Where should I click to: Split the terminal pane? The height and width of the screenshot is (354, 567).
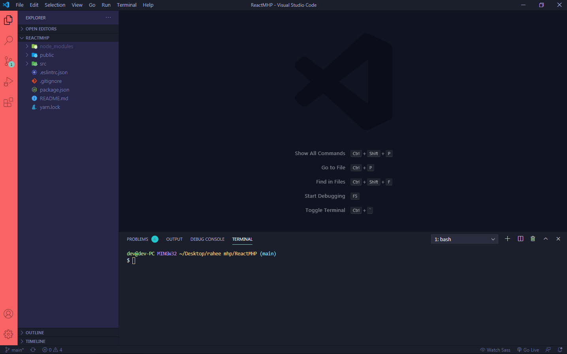click(520, 239)
